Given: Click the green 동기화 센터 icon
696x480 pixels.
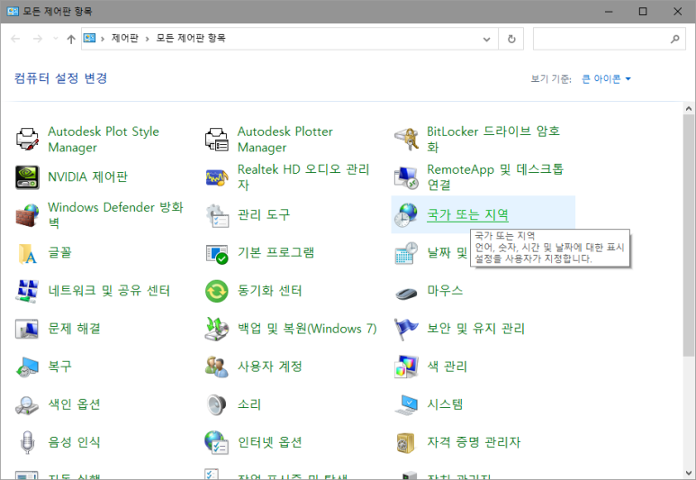Looking at the screenshot, I should [x=217, y=291].
